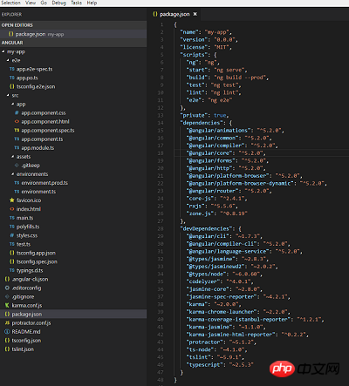Image resolution: width=349 pixels, height=386 pixels.
Task: Switch to the package.json editor tab
Action: [x=174, y=14]
